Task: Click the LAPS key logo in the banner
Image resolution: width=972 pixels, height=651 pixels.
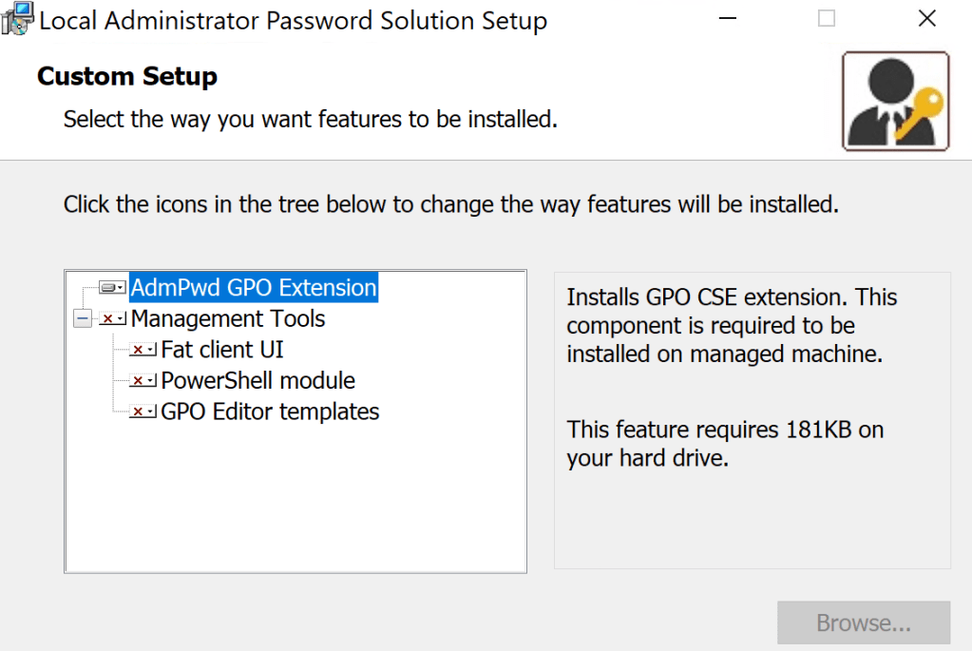Action: [x=894, y=99]
